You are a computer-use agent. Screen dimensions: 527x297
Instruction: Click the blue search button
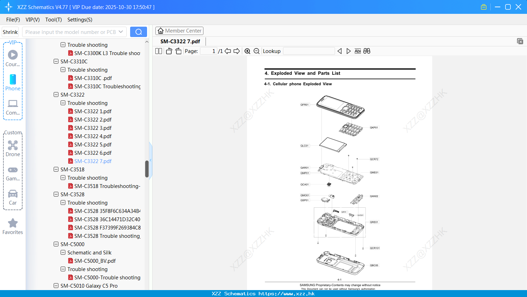click(x=138, y=32)
